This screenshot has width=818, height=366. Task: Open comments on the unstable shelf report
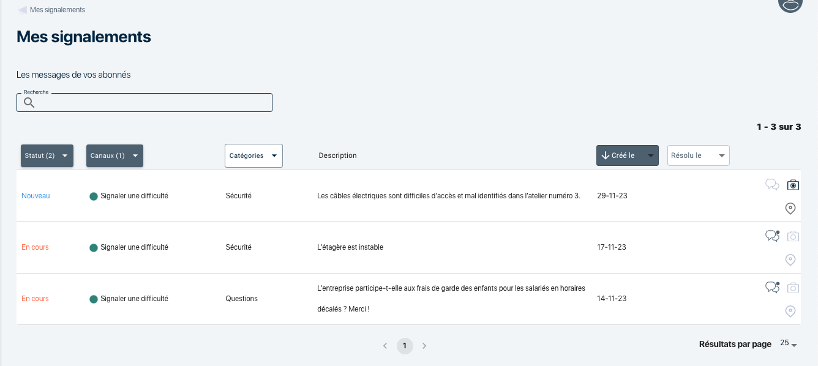[772, 236]
